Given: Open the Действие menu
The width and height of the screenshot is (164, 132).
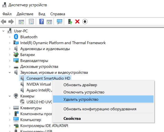Looking at the screenshot, I should [25, 14].
